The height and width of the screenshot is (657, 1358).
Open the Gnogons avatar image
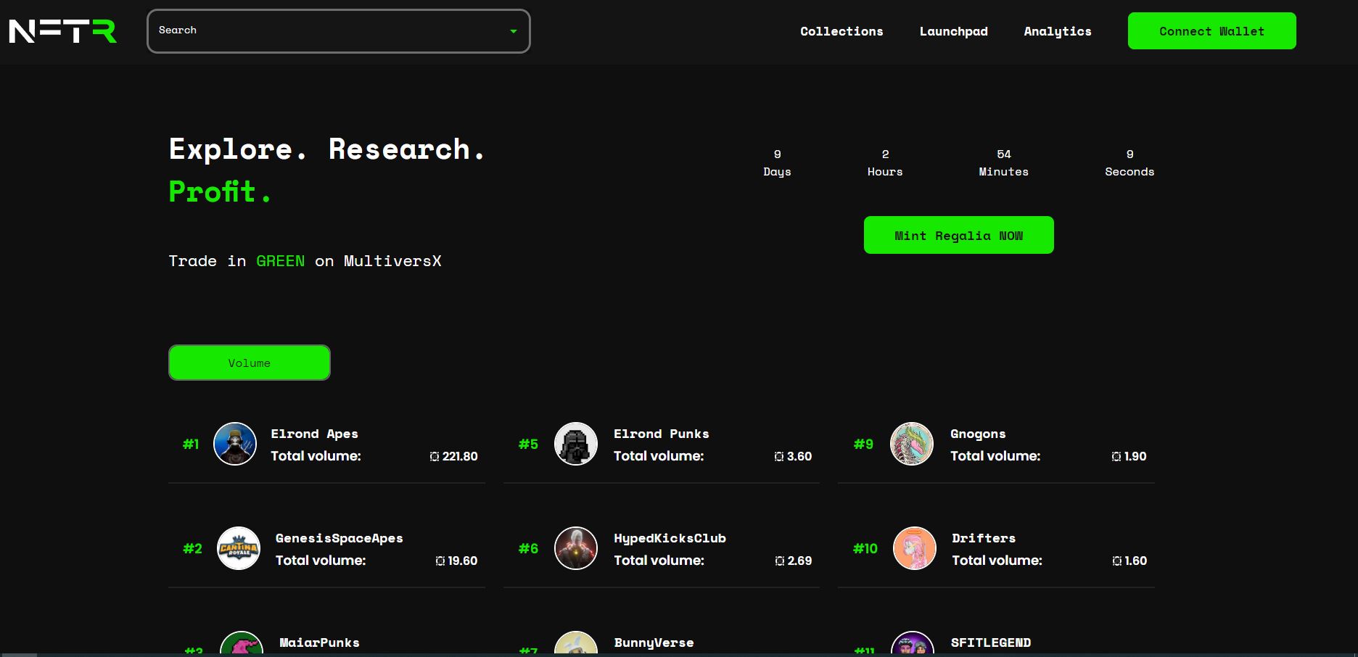(x=912, y=444)
